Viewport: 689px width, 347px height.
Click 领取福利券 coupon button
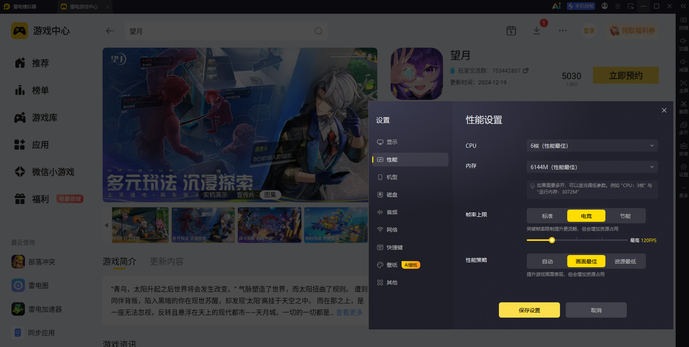633,31
